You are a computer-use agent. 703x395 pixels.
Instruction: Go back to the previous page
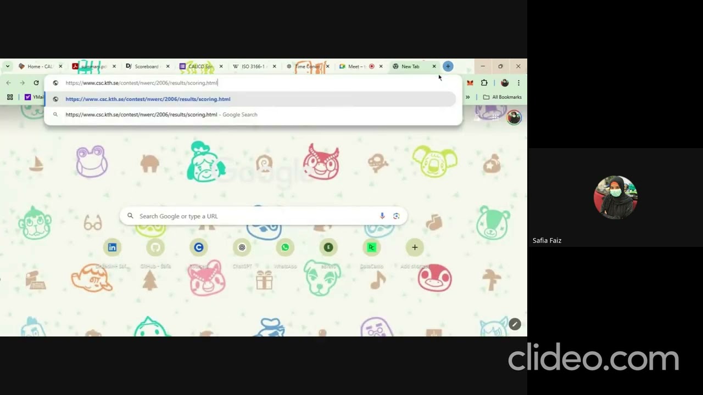8,83
